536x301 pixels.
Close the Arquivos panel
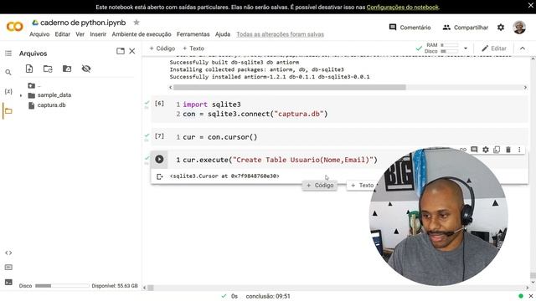point(132,51)
